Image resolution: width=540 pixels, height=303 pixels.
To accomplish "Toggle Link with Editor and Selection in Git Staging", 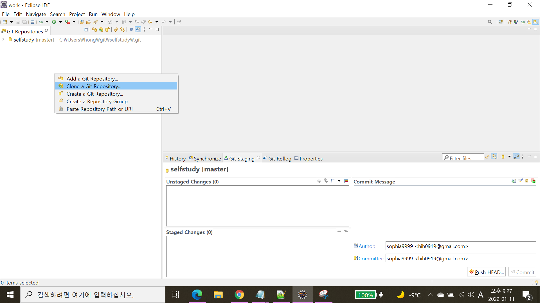I will tap(494, 157).
